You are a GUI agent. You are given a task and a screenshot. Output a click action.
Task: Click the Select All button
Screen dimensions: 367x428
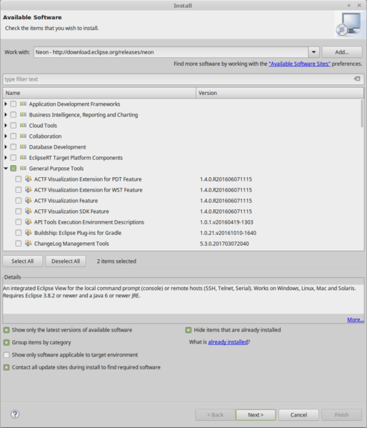click(23, 262)
